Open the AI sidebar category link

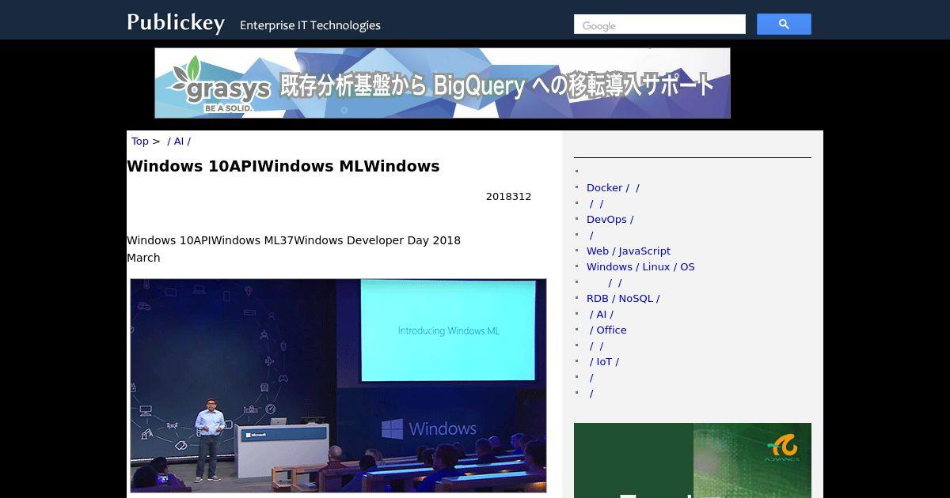click(602, 315)
